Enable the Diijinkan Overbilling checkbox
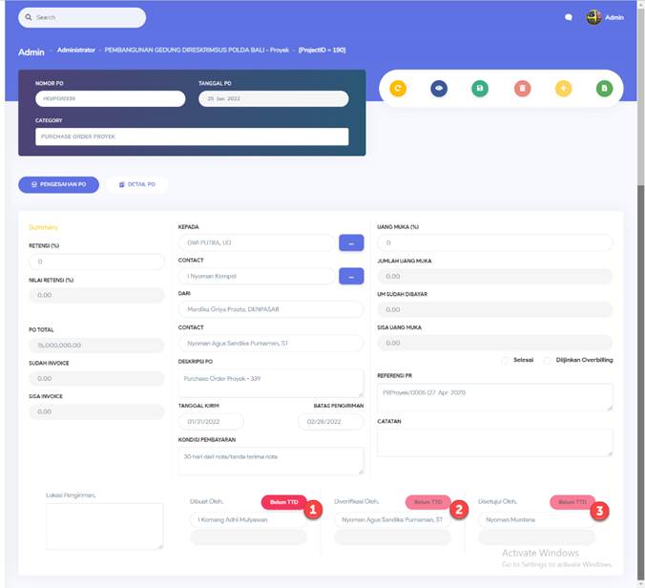This screenshot has height=588, width=645. click(547, 360)
